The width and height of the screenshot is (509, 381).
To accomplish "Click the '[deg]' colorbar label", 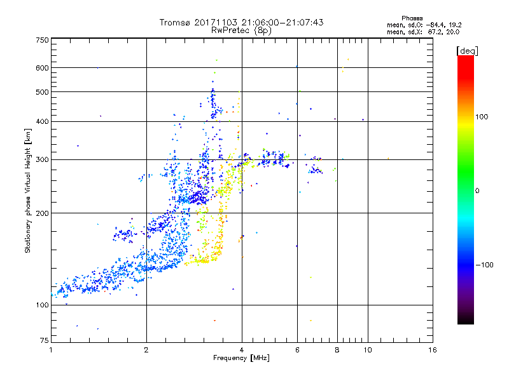I will point(467,51).
